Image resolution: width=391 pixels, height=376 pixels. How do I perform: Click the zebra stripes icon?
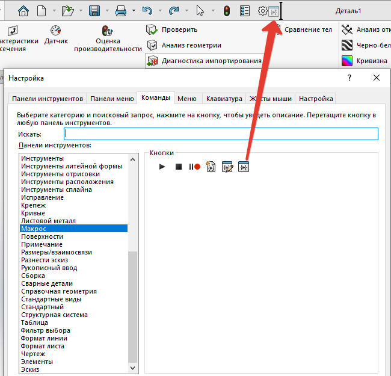[x=347, y=45]
